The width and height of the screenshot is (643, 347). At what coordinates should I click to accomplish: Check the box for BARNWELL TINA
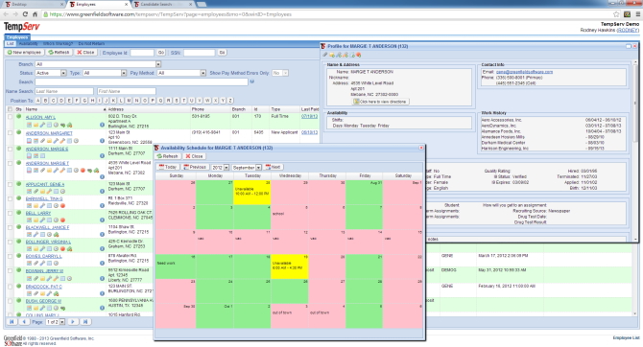pyautogui.click(x=10, y=198)
